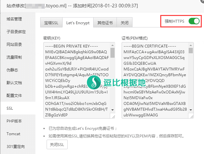Open the 其他证书 tab
This screenshot has width=204, height=154.
105,23
